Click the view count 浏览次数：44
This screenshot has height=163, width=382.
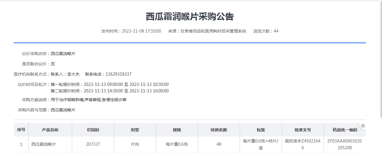coord(266,31)
